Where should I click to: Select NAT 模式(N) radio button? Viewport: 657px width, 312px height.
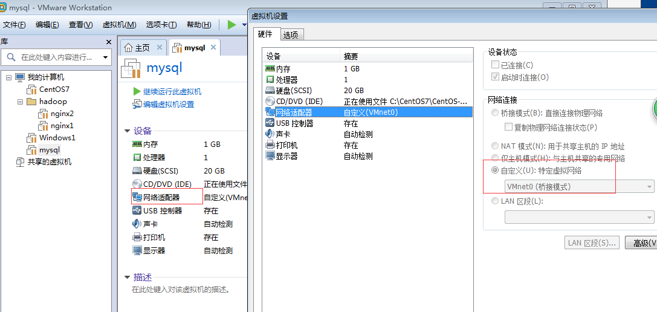(x=495, y=146)
